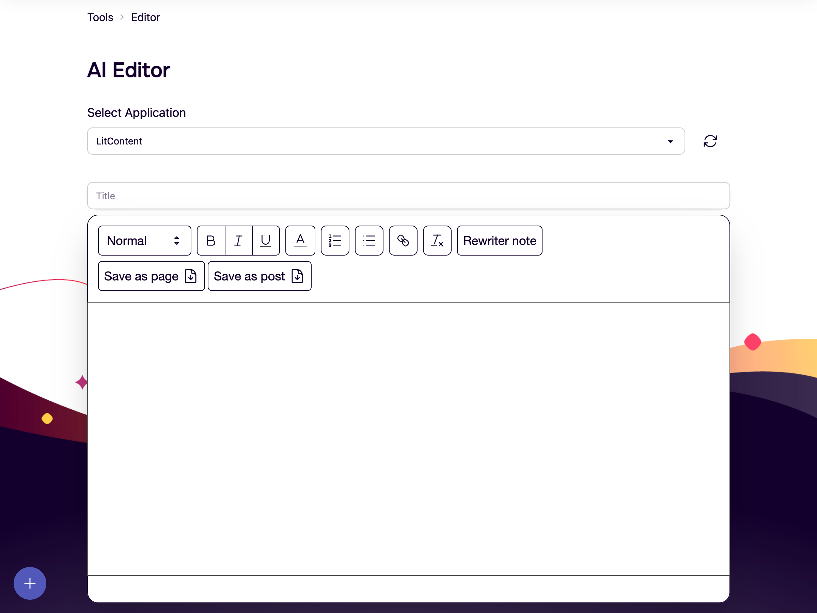Toggle bold formatting in the editor toolbar
Viewport: 817px width, 613px height.
click(x=211, y=241)
